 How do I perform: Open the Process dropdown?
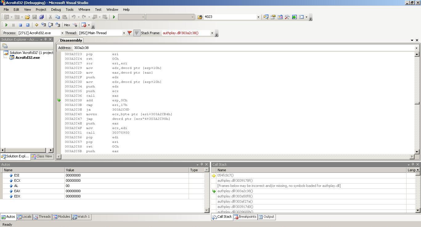(x=62, y=33)
